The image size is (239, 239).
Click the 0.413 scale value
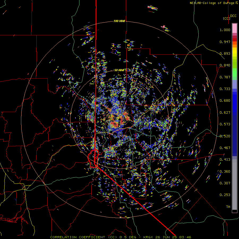225,160
